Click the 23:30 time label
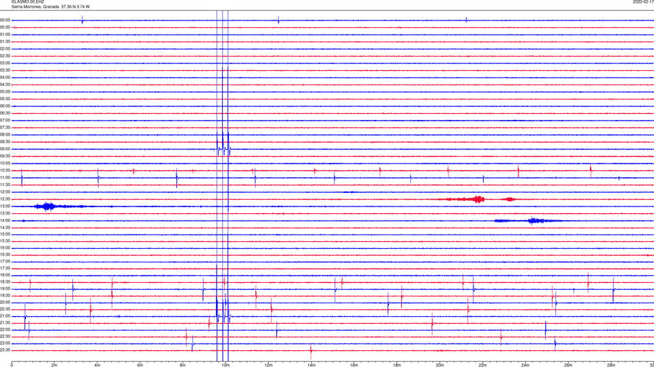The width and height of the screenshot is (654, 368). (5, 350)
